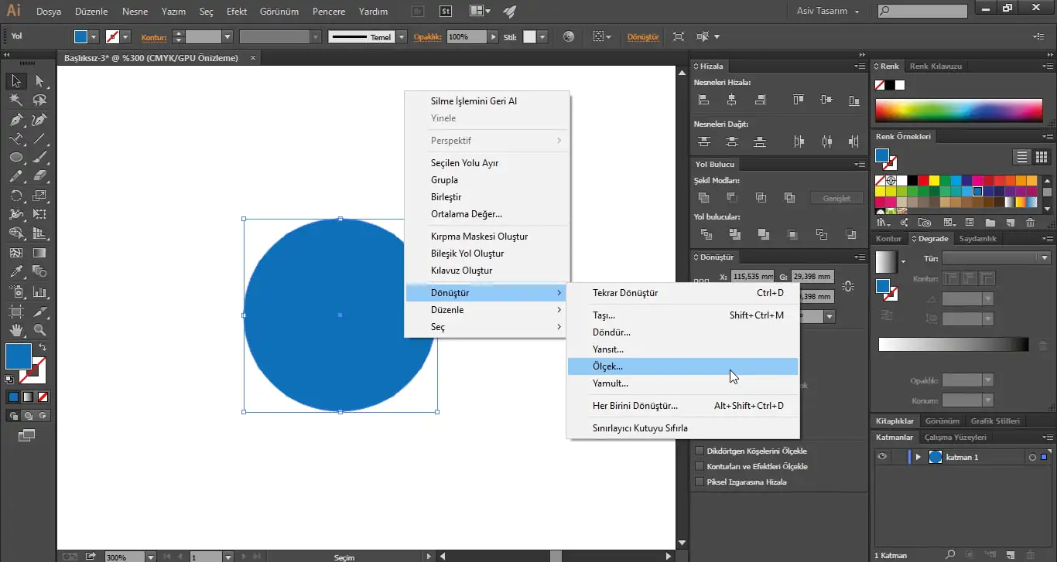The image size is (1057, 562).
Task: Select the Ellipse tool
Action: click(x=16, y=156)
